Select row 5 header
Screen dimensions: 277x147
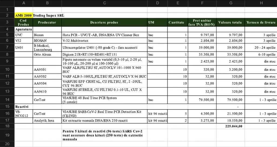point(7,35)
